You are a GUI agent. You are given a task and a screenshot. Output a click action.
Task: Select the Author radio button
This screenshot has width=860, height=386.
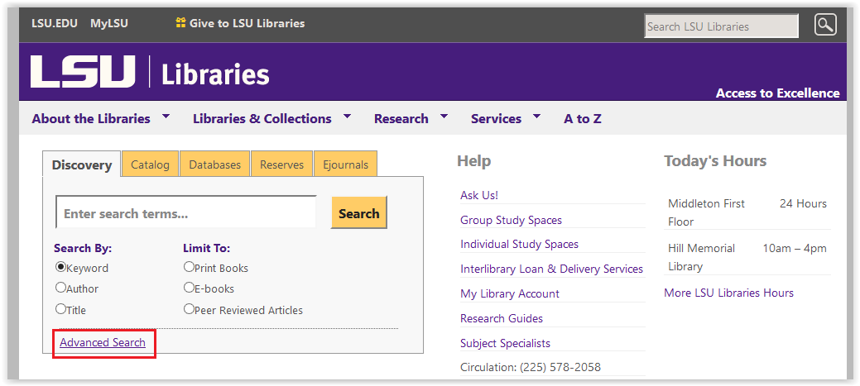coord(61,288)
